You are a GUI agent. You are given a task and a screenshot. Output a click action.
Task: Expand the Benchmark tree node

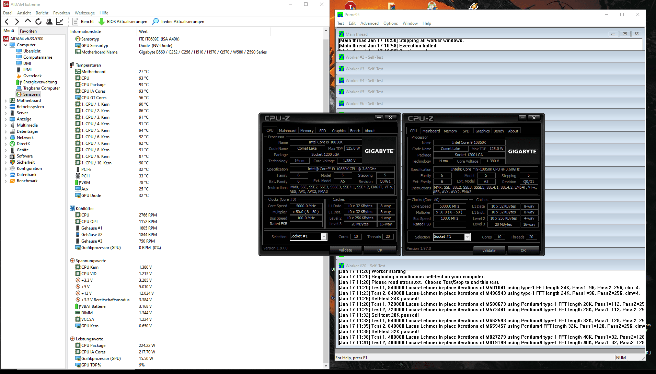(x=5, y=181)
